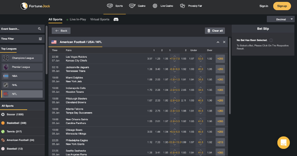Select NBA in Top Leagues
This screenshot has height=156, width=297.
coord(22,76)
